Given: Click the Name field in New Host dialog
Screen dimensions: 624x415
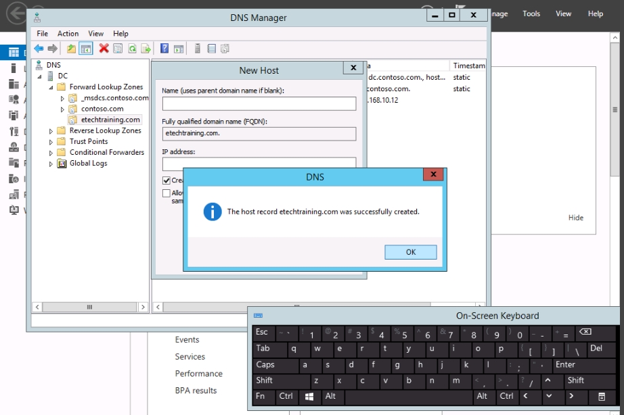Looking at the screenshot, I should click(x=259, y=104).
